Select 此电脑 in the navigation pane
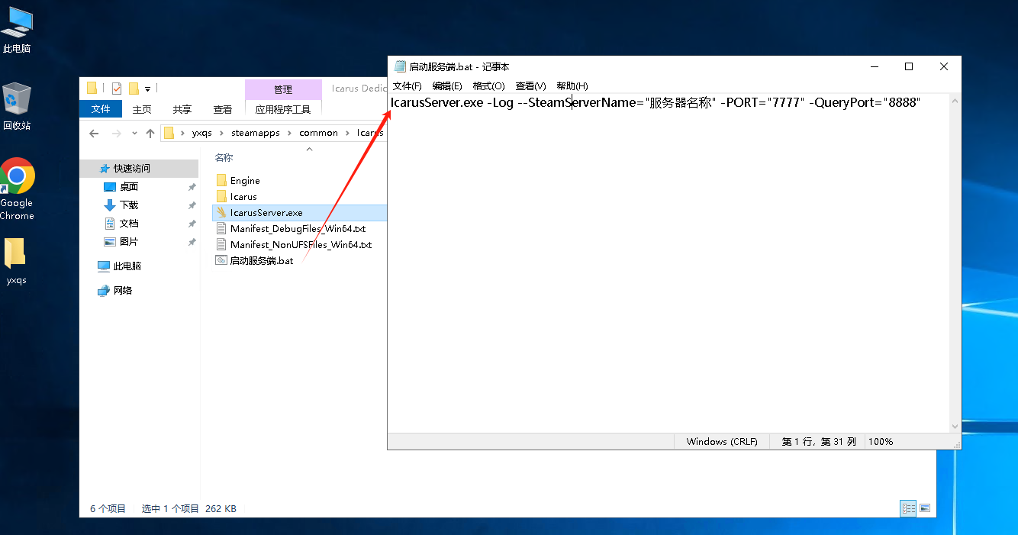1018x535 pixels. pos(127,266)
